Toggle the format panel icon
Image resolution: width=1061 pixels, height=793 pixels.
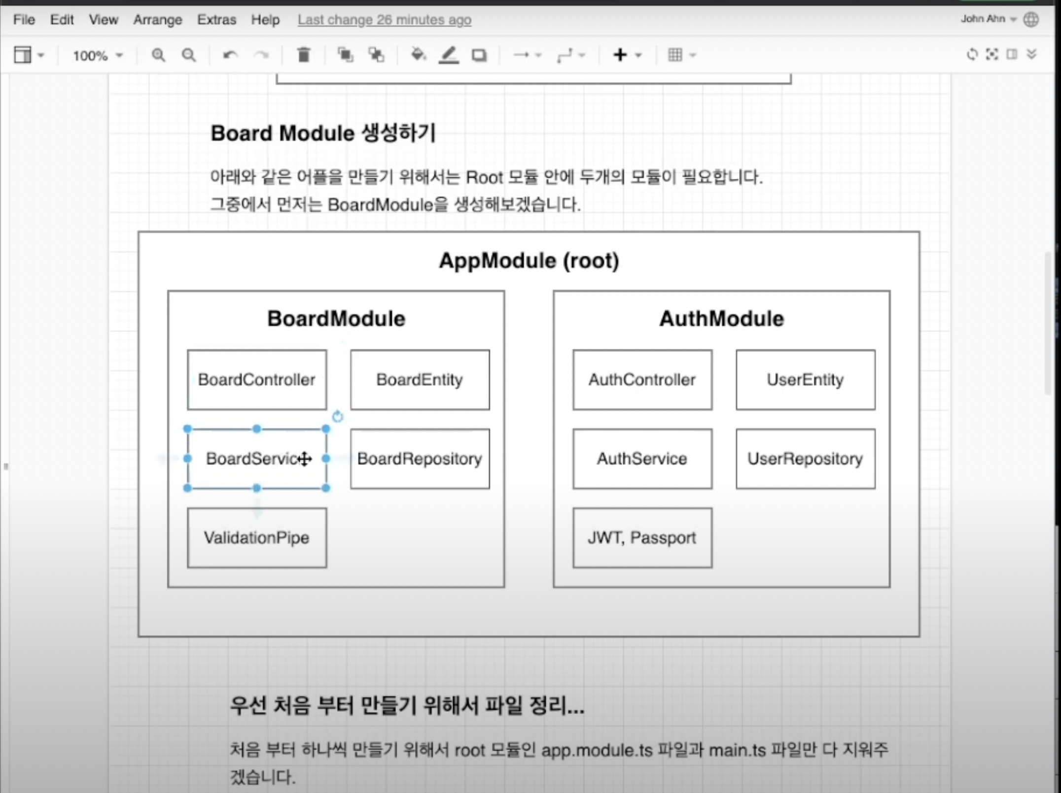point(1012,54)
